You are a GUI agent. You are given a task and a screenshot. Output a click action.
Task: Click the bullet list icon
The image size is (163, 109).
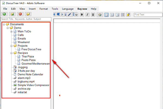point(123,15)
